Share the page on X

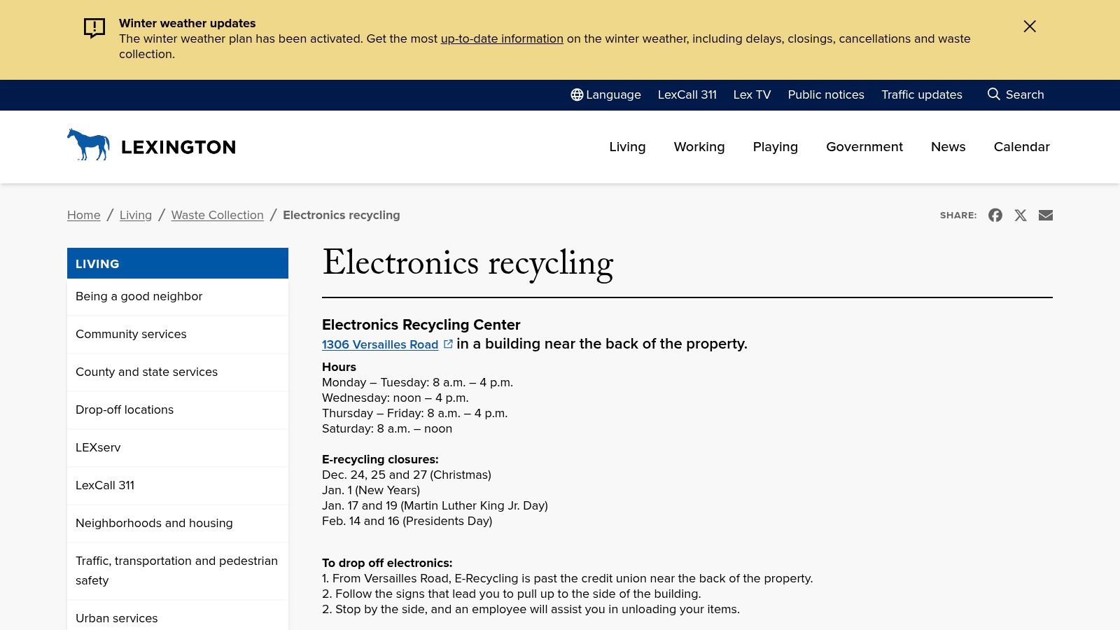click(x=1021, y=215)
